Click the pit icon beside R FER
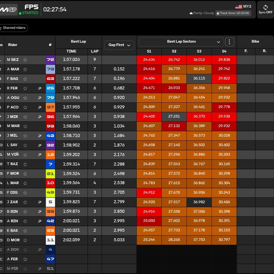The width and height of the screenshot is (274, 274). click(40, 88)
